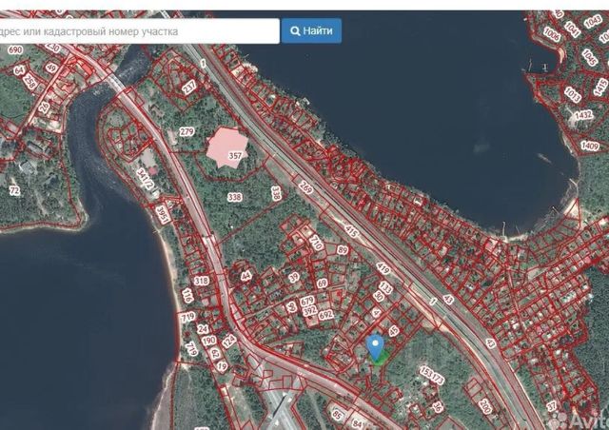Select parcel label 37
This screenshot has height=430, width=609.
552,406
